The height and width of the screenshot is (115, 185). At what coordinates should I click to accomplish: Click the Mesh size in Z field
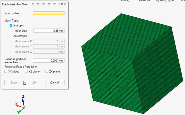click(49, 52)
